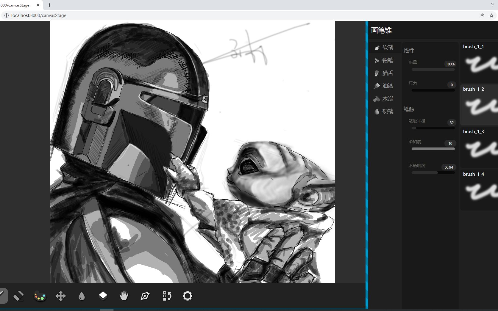Adjust the 笔触半径 brush radius slider

tap(433, 128)
